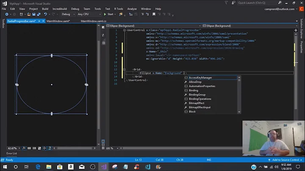
Task: Click the Navigate Backward arrow icon
Action: [x=7, y=14]
